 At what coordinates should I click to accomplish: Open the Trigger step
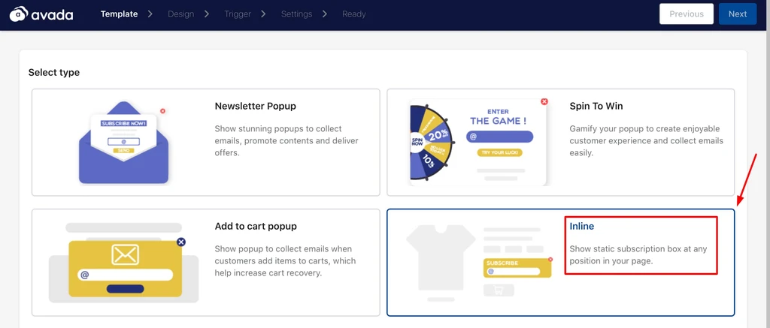(238, 14)
